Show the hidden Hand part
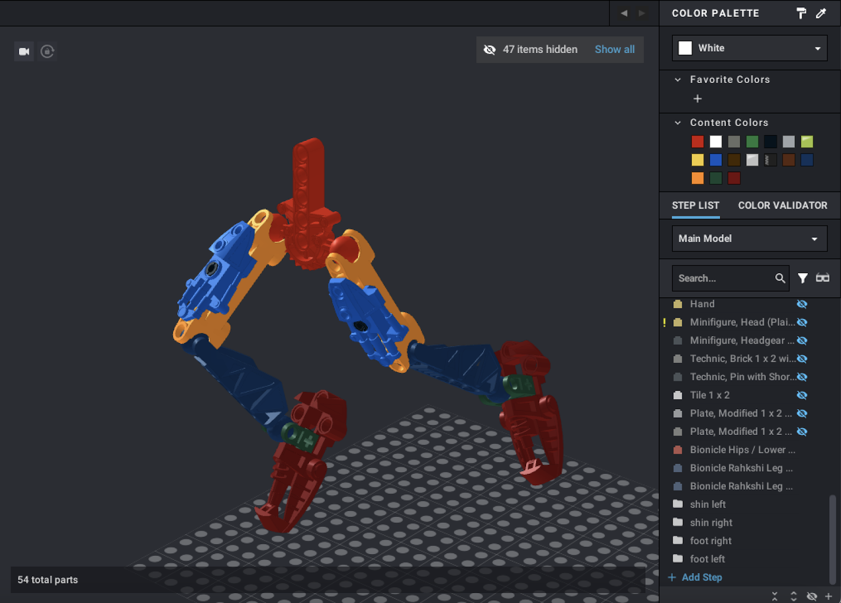The width and height of the screenshot is (841, 603). 802,304
